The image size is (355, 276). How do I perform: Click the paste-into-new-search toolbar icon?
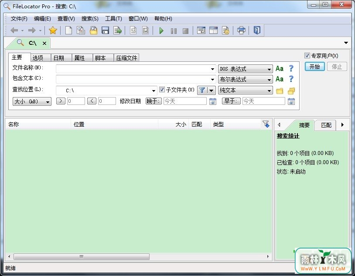click(81, 30)
